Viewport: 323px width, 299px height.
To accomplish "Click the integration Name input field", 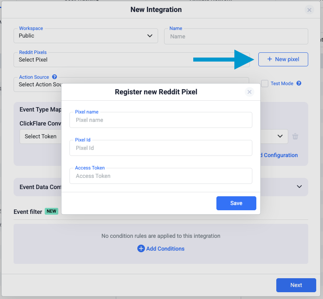I will tap(236, 36).
